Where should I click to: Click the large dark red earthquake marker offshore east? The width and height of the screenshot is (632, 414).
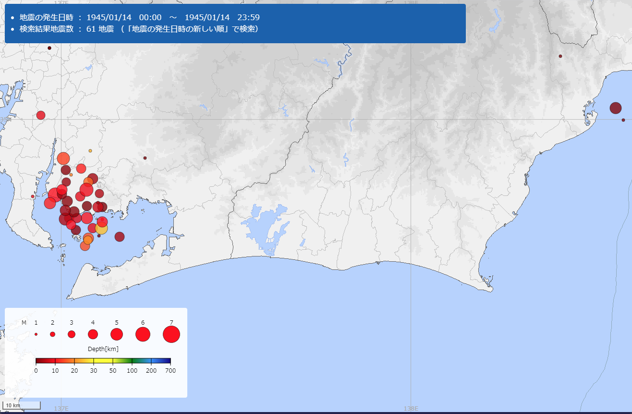pos(615,108)
